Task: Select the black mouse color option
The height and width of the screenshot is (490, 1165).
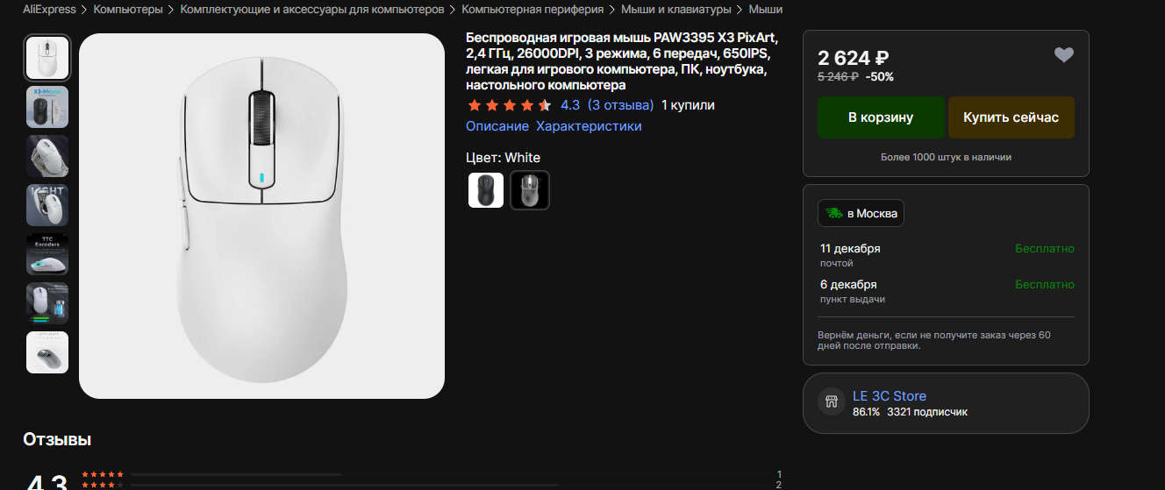Action: coord(486,190)
